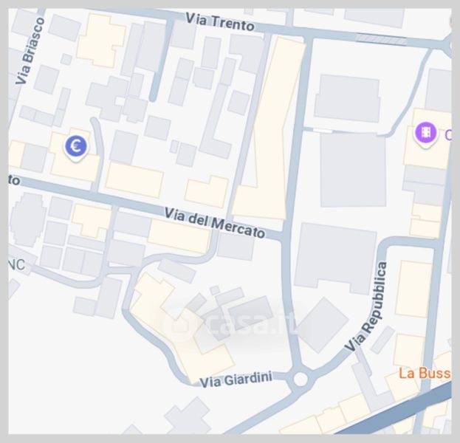The height and width of the screenshot is (443, 460).
Task: Click the purple cinema marker icon
Action: [425, 134]
